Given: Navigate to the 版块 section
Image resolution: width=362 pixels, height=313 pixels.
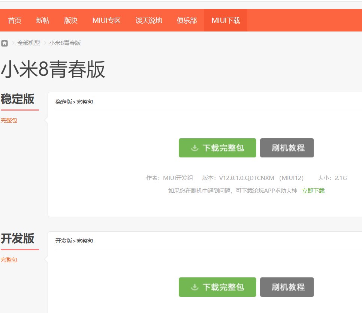Looking at the screenshot, I should [71, 21].
